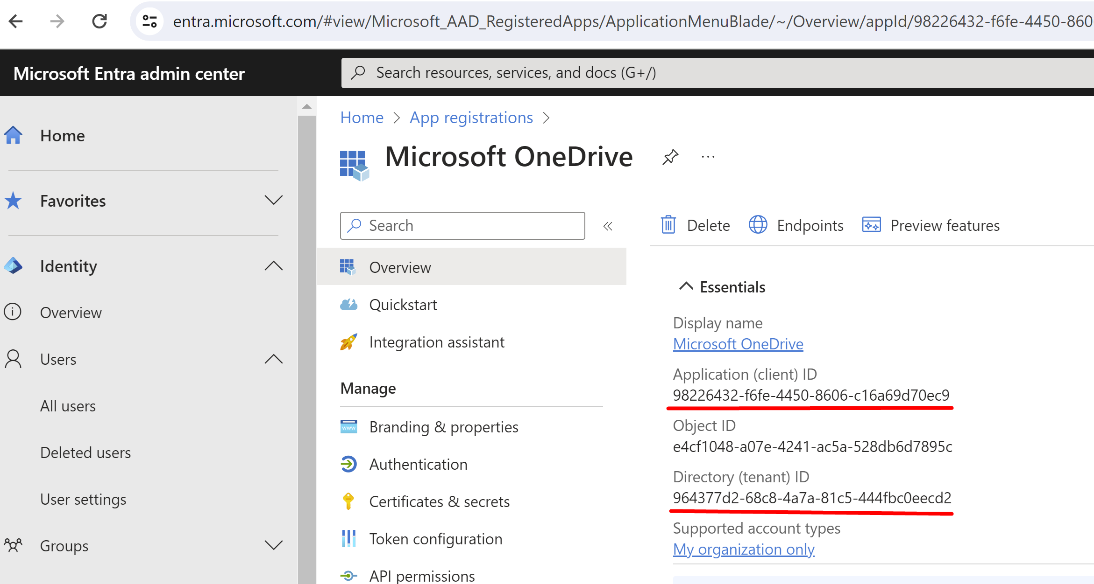Screen dimensions: 1094x584
Task: Collapse the Essentials section
Action: click(x=686, y=286)
